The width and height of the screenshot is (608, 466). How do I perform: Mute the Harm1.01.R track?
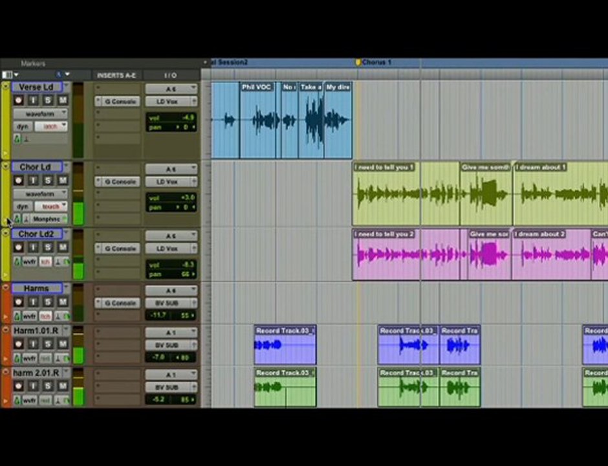pos(63,344)
